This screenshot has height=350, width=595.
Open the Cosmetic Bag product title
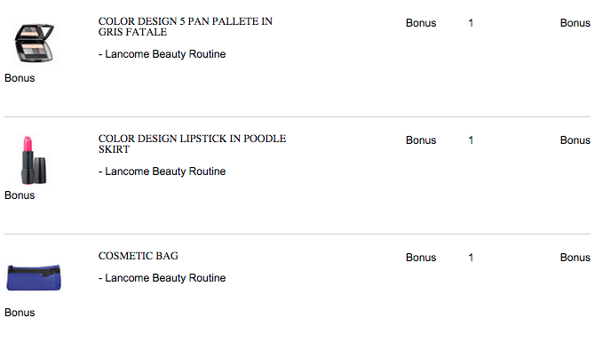139,256
